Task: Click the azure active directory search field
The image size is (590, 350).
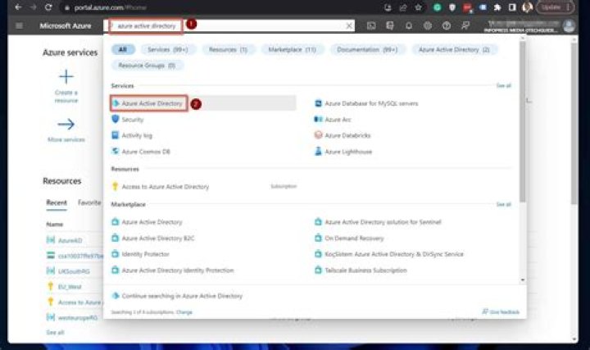Action: [229, 25]
